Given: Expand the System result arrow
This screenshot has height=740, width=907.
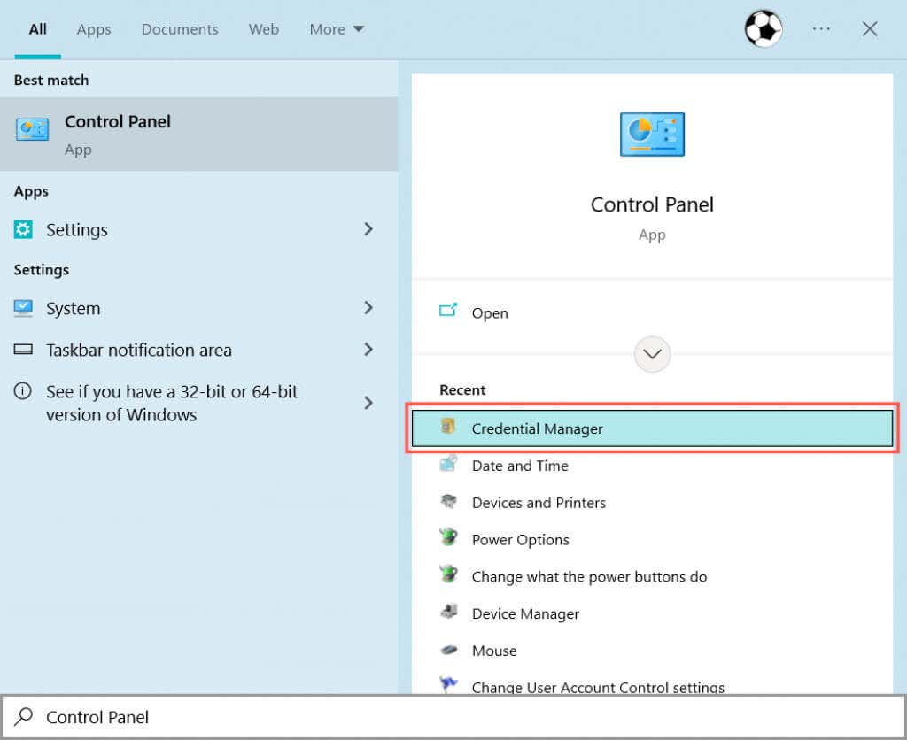Looking at the screenshot, I should coord(368,308).
